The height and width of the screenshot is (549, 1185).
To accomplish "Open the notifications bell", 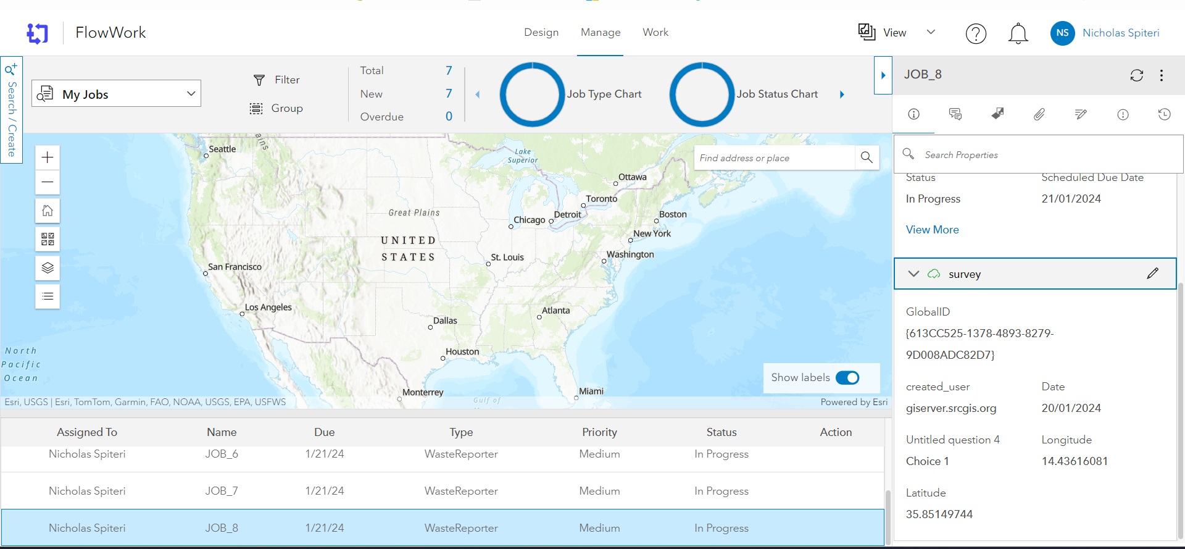I will tap(1018, 33).
